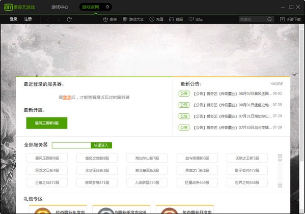
Task: Close the 游戏官网 tab
Action: [x=107, y=7]
